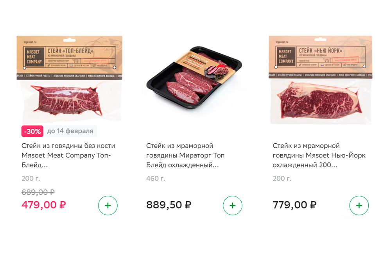
Task: Click the 889,50 ₽ price
Action: point(169,205)
